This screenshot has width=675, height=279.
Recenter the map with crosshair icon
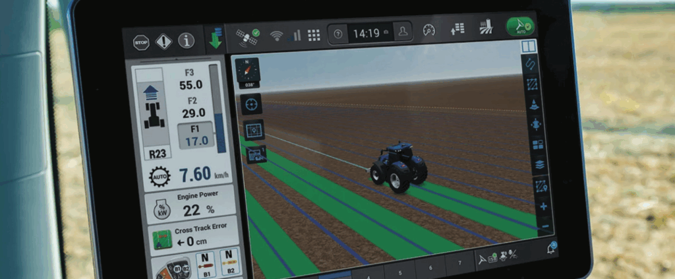coord(252,104)
